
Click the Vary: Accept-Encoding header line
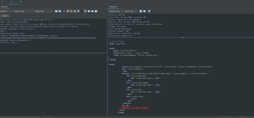(x=120, y=29)
